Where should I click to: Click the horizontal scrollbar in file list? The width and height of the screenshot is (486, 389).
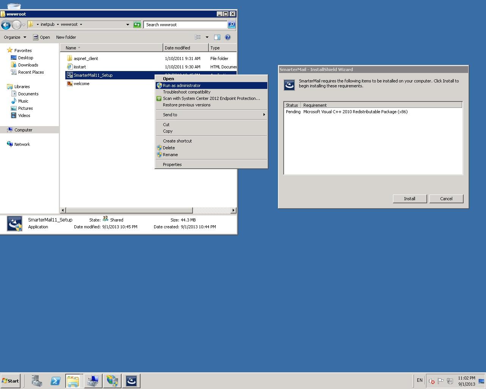[x=129, y=210]
